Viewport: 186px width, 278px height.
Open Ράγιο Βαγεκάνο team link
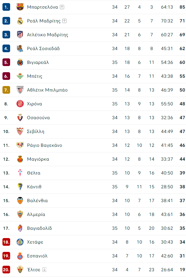pyautogui.click(x=45, y=145)
